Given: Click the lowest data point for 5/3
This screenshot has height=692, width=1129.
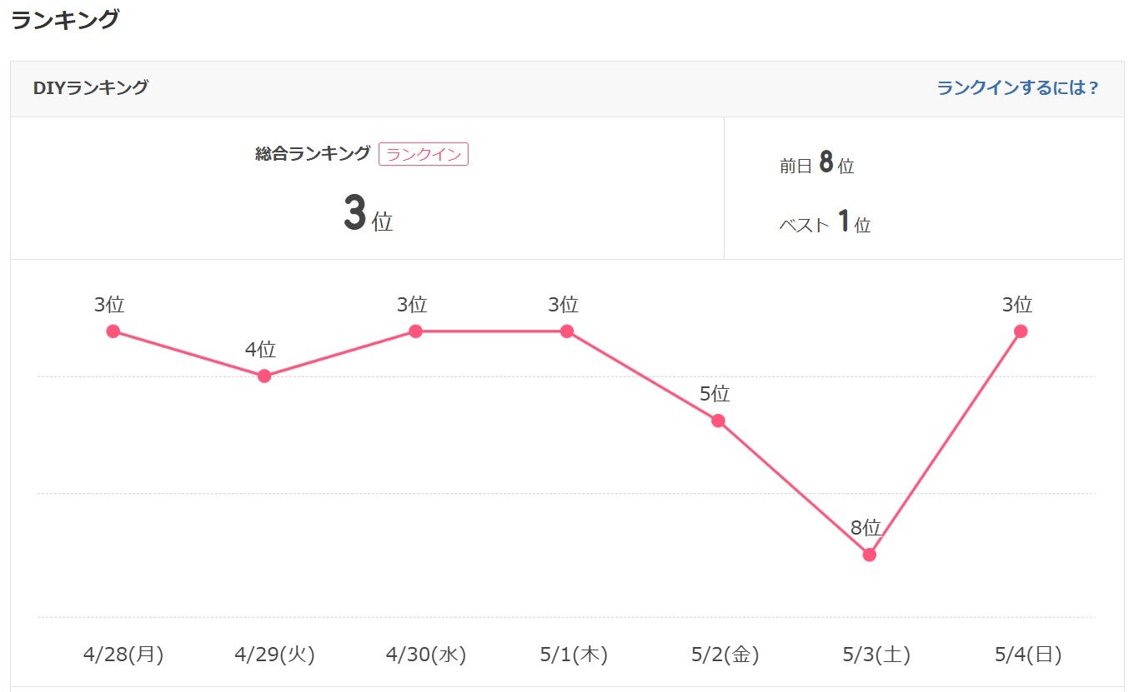Looking at the screenshot, I should click(x=870, y=555).
